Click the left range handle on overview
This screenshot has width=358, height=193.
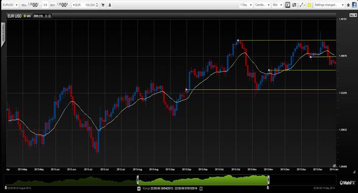(x=138, y=180)
